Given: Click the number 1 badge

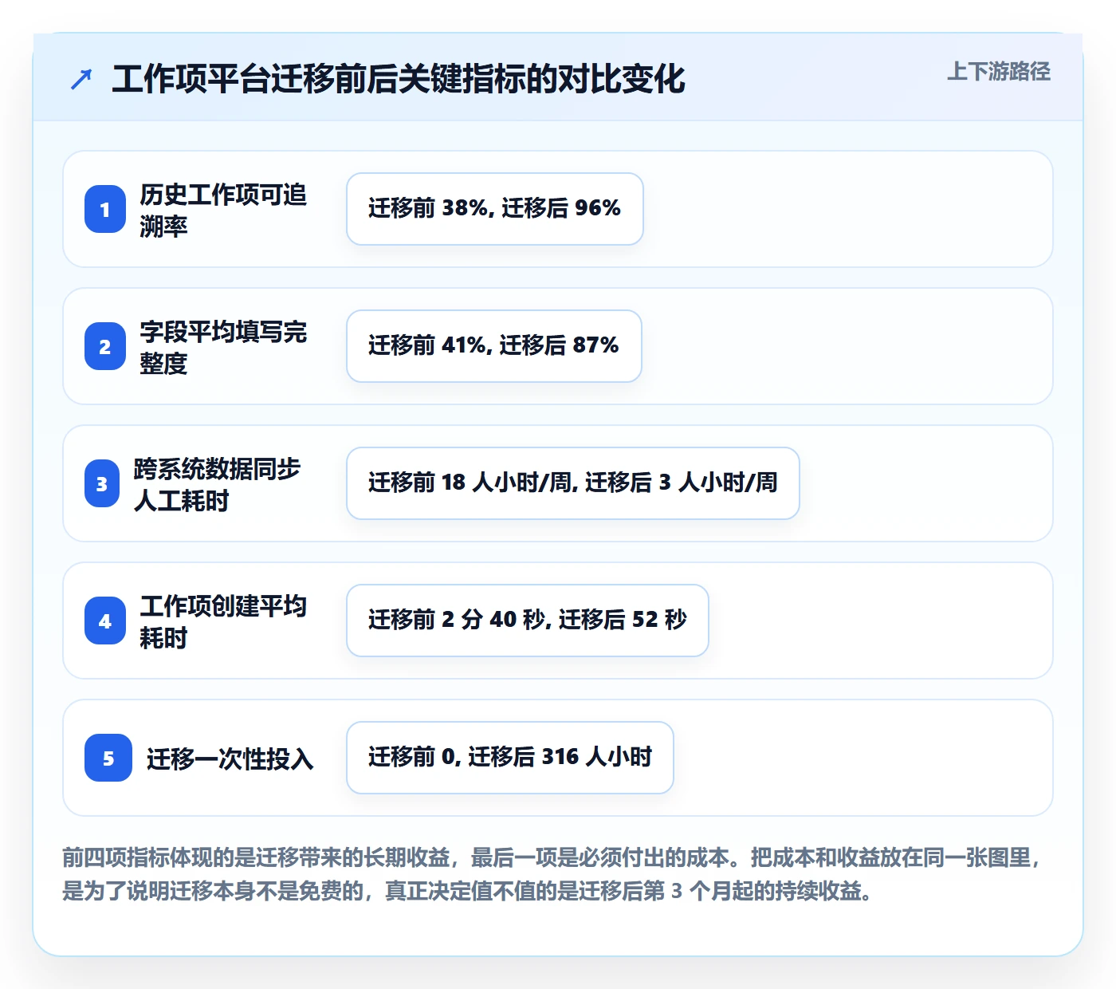Looking at the screenshot, I should tap(105, 209).
